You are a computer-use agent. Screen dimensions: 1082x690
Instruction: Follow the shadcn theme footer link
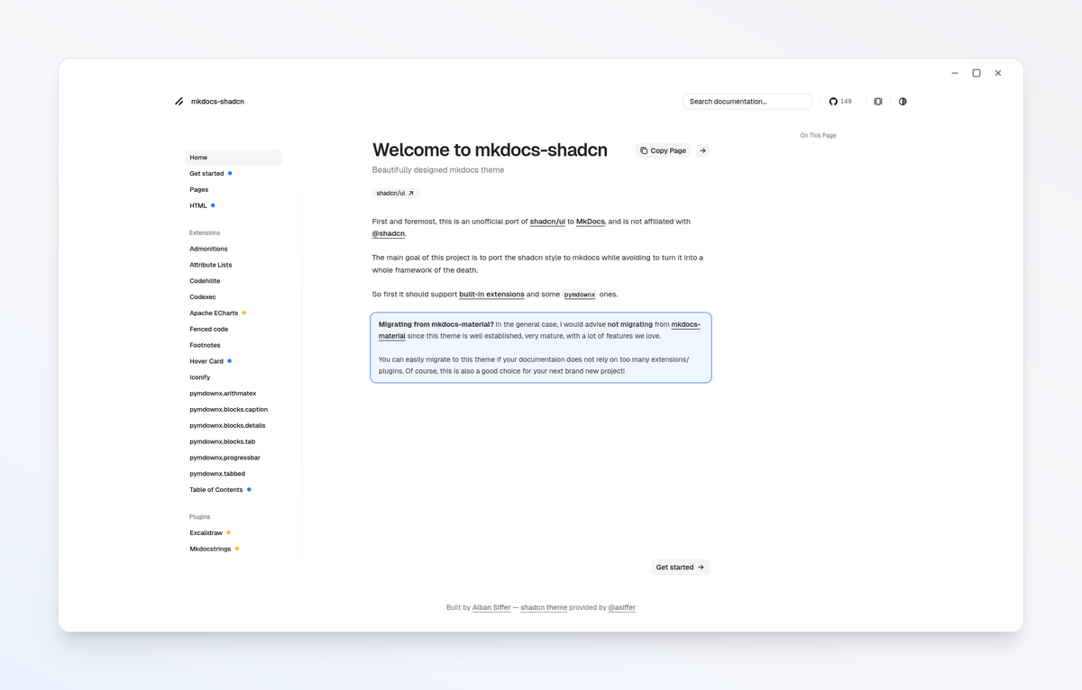[x=544, y=608]
